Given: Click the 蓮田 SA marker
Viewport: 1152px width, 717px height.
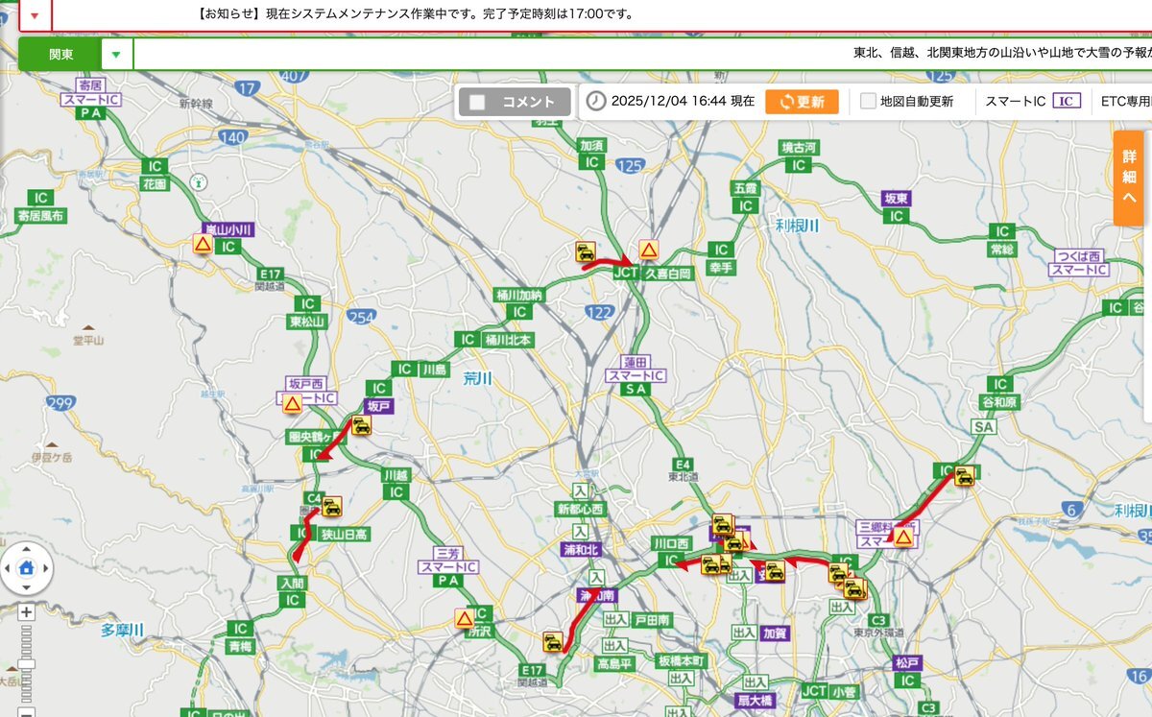Looking at the screenshot, I should (636, 391).
